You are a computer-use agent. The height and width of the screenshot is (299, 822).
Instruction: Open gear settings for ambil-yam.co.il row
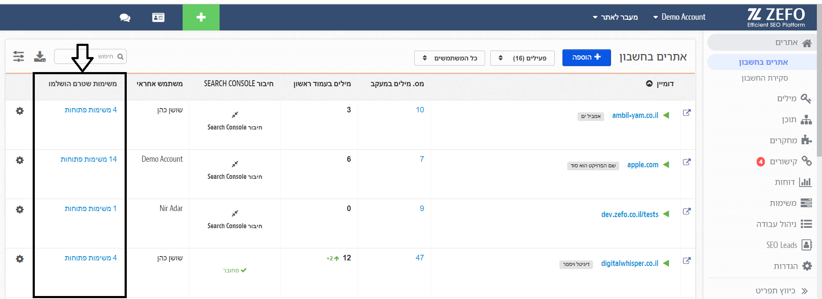pyautogui.click(x=20, y=111)
